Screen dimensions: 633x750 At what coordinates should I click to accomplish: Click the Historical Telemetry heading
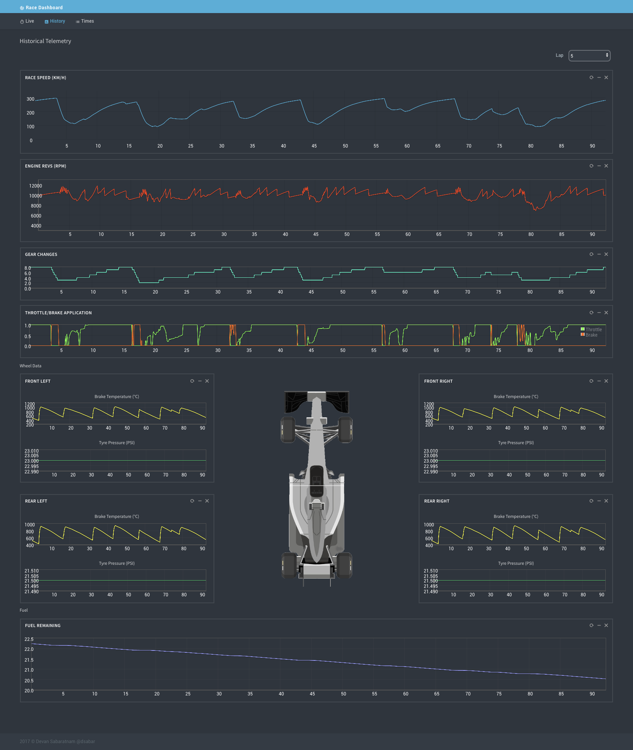[45, 41]
